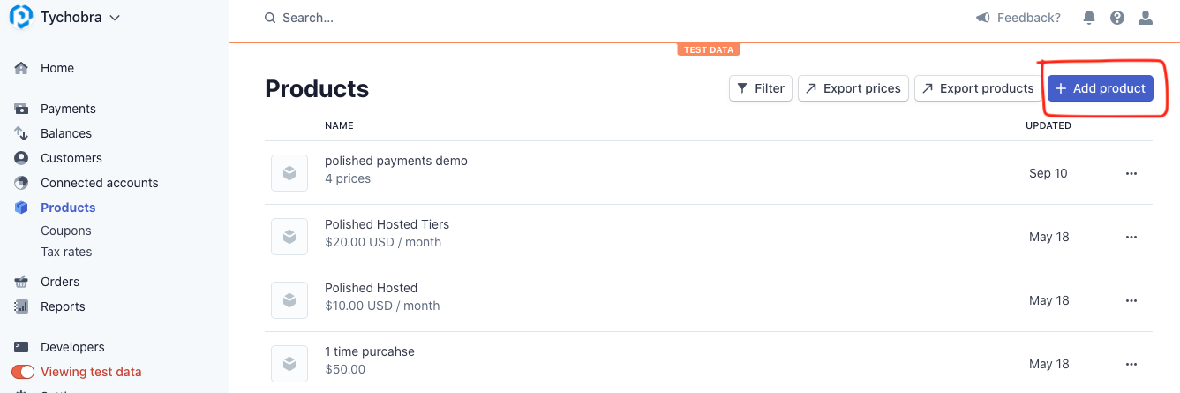Open the Filter button
Screen dimensions: 1180x393
(760, 88)
